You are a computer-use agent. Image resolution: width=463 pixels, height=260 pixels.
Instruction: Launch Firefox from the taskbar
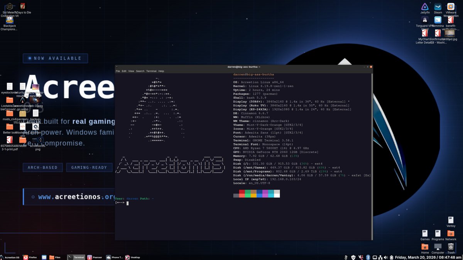(x=30, y=257)
